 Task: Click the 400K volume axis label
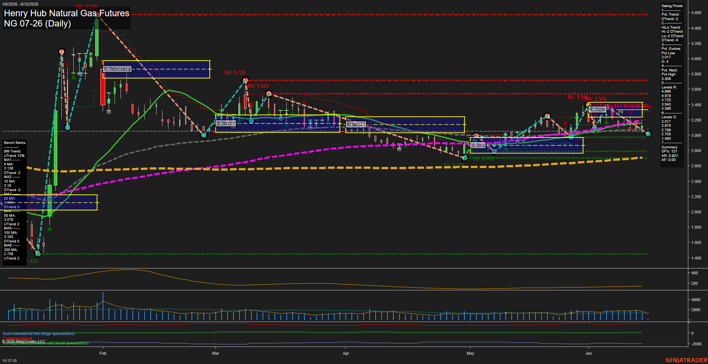tap(696, 300)
